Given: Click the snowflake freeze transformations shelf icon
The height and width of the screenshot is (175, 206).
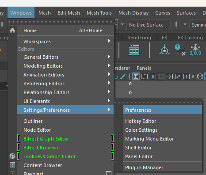Looking at the screenshot, I should [x=195, y=50].
